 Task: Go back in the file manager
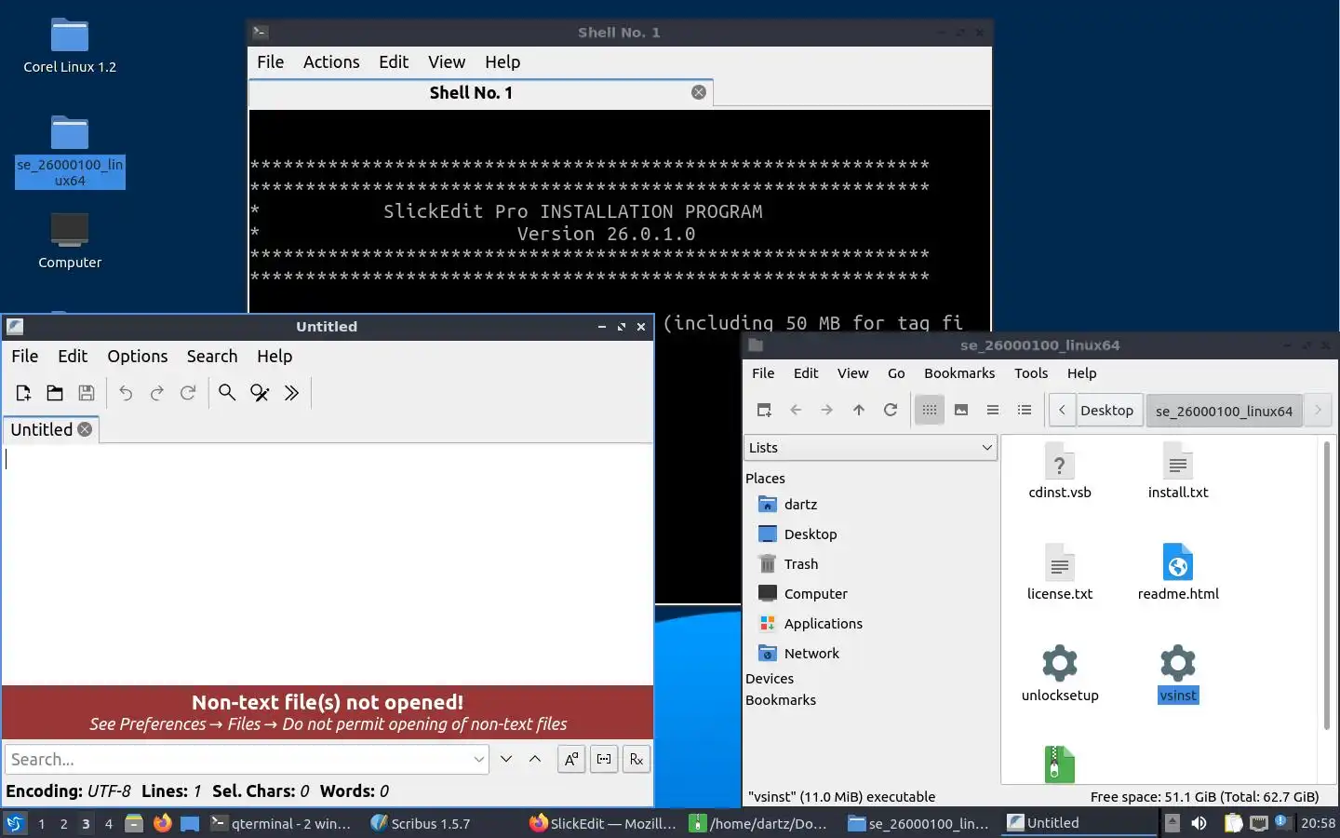tap(796, 410)
